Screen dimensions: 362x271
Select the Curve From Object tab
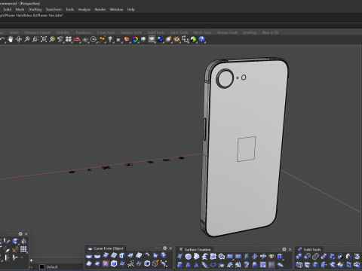coord(106,248)
